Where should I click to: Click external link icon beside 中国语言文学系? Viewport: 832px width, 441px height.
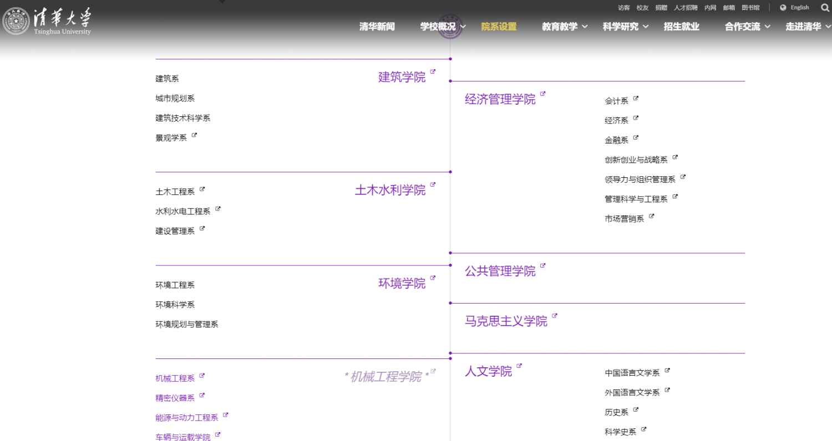click(x=667, y=371)
